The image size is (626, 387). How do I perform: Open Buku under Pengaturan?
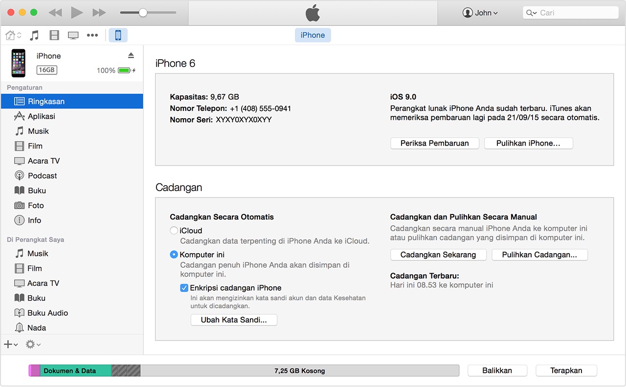pos(72,191)
